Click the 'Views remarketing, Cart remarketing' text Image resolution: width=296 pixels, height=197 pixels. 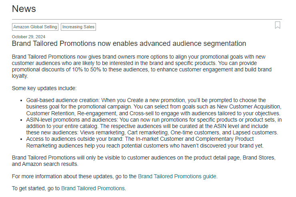click(x=124, y=132)
